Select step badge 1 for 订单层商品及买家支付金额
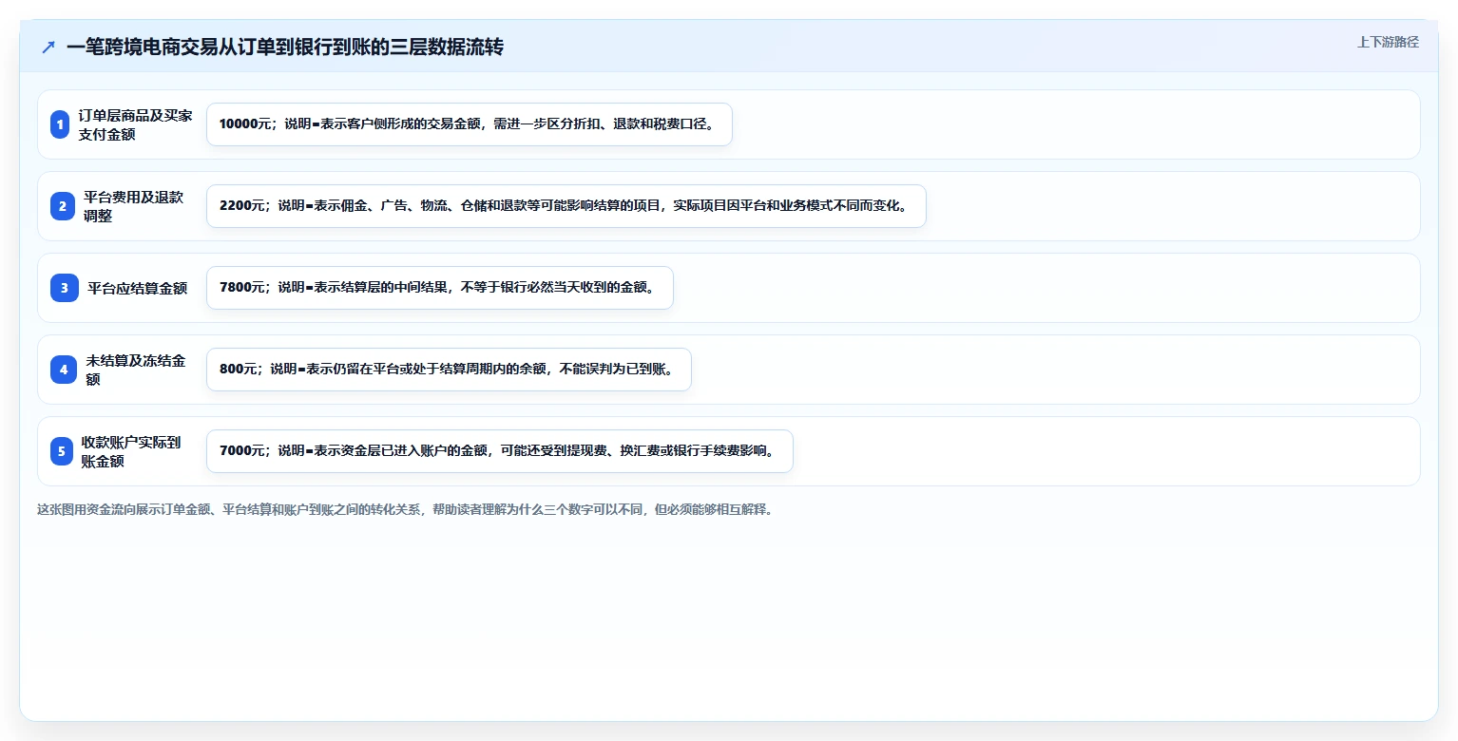This screenshot has width=1458, height=741. click(60, 124)
